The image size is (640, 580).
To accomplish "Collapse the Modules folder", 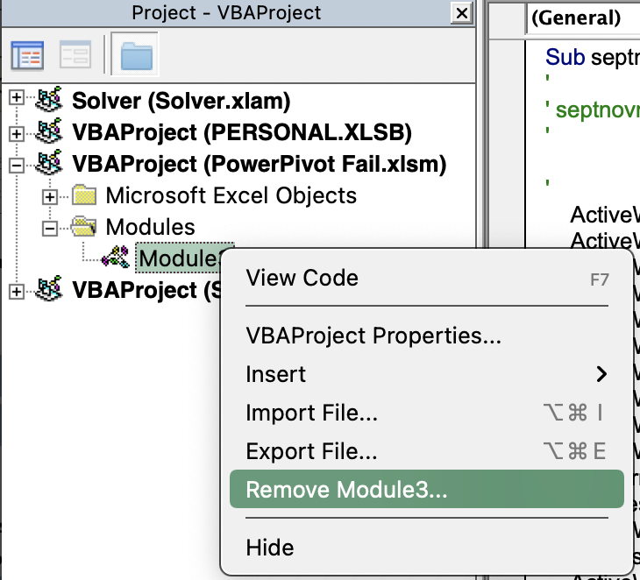I will pos(49,229).
